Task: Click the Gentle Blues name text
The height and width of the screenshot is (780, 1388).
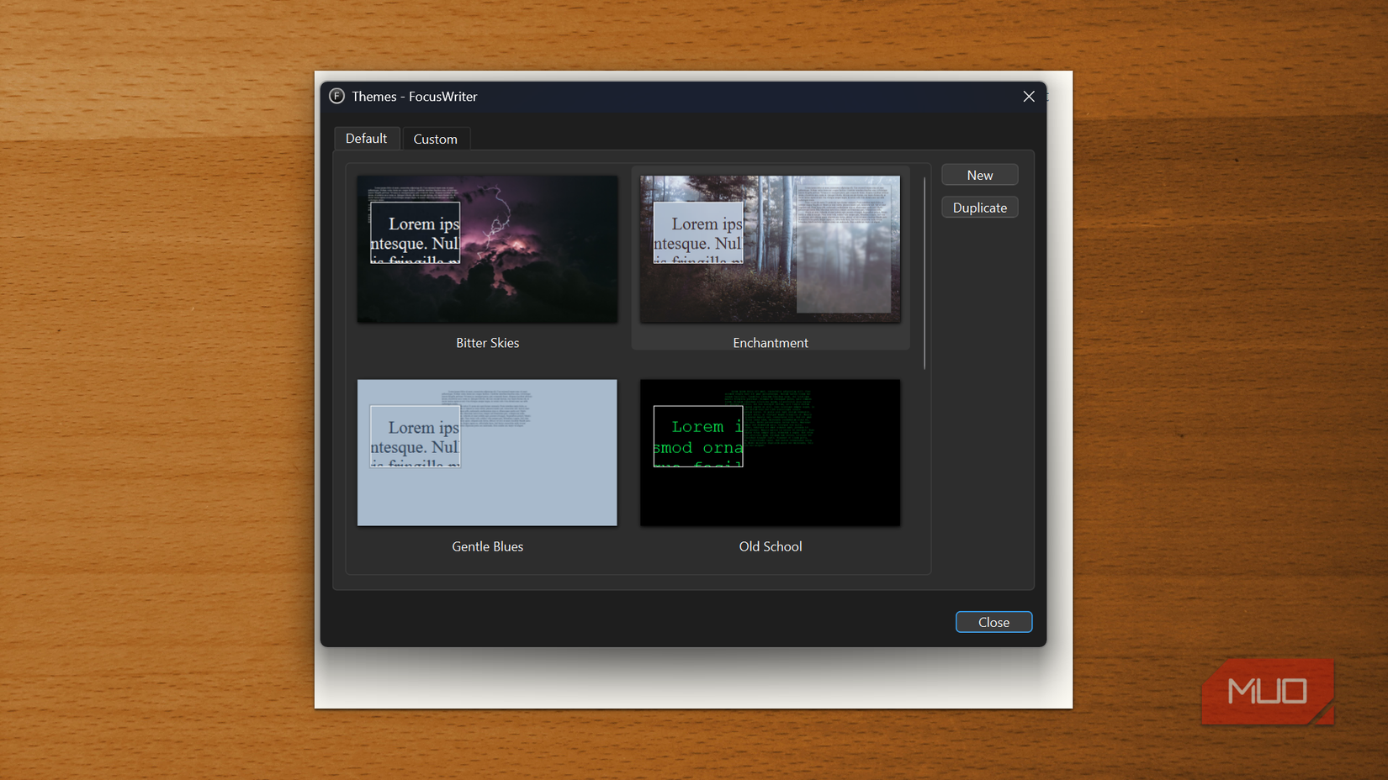Action: point(487,545)
